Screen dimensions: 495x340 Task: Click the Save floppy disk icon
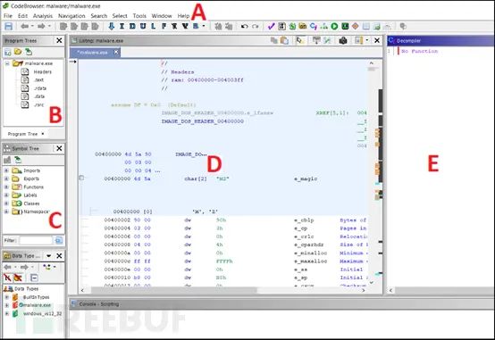[9, 26]
